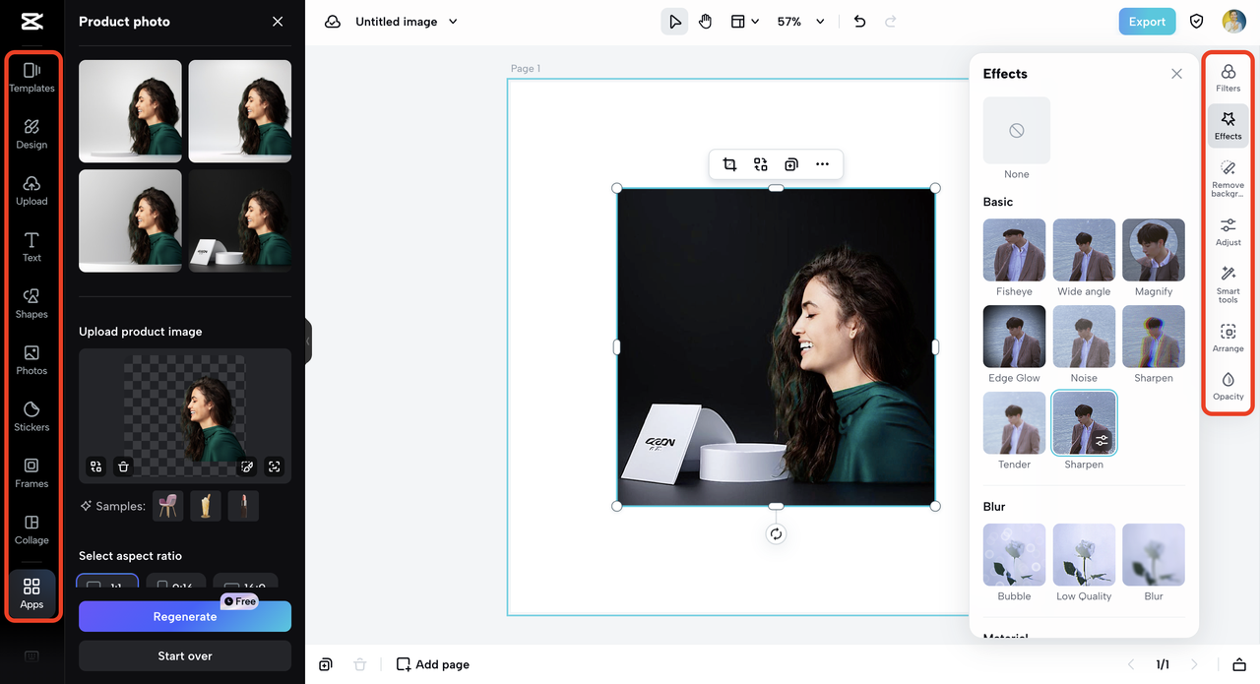Open Filters in the right toolbar
This screenshot has height=684, width=1260.
[1228, 78]
